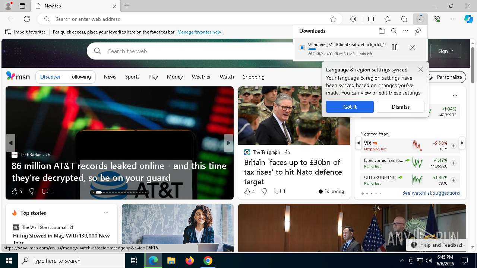Add Dow Jones Transportation to watchlist
The image size is (477, 268).
453,163
